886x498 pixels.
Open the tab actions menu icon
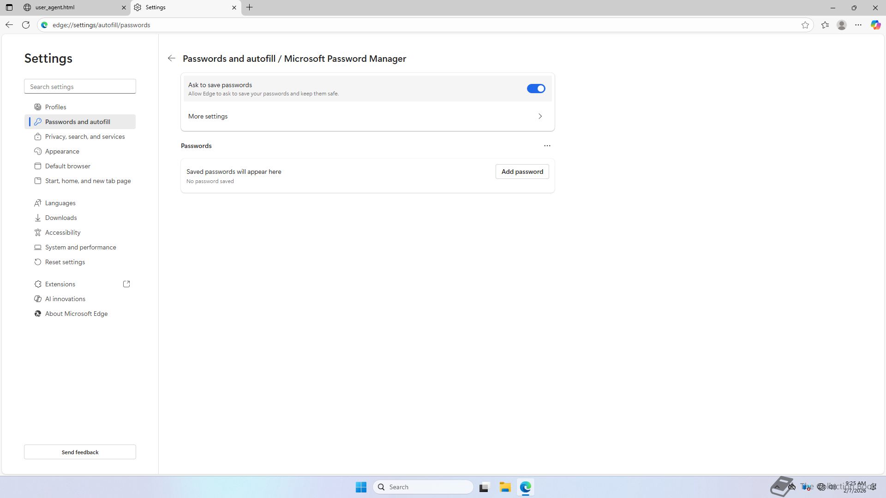(x=9, y=7)
